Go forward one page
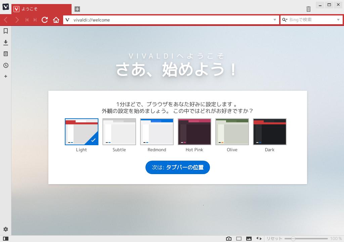Viewport: 344px width, 242px height. (17, 20)
